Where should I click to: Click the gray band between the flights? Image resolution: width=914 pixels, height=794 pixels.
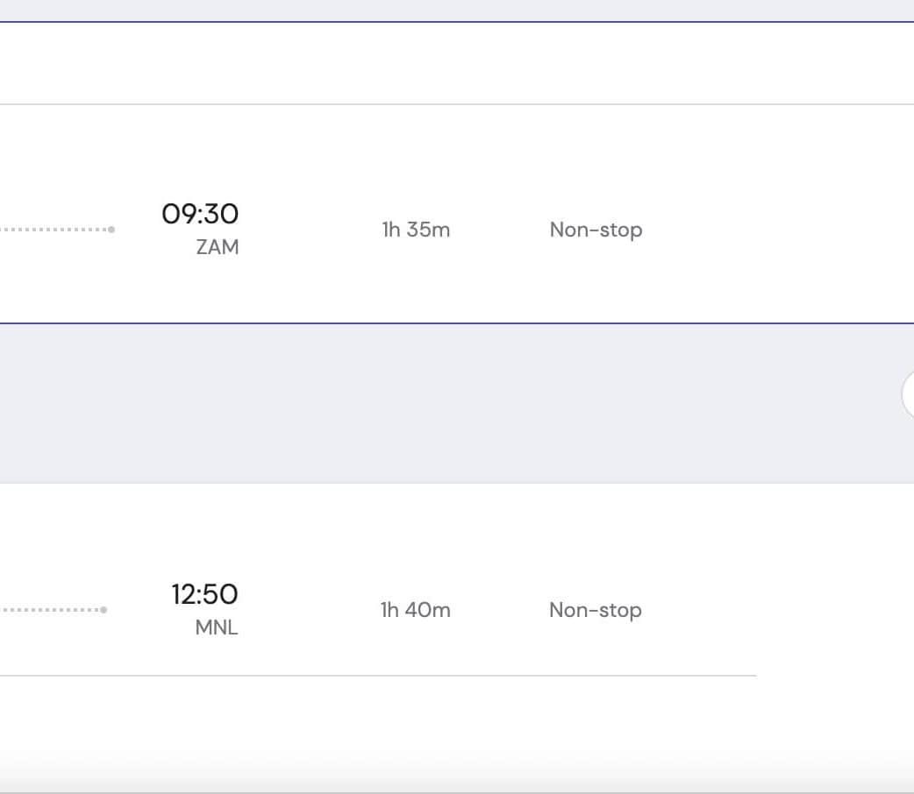(439, 403)
